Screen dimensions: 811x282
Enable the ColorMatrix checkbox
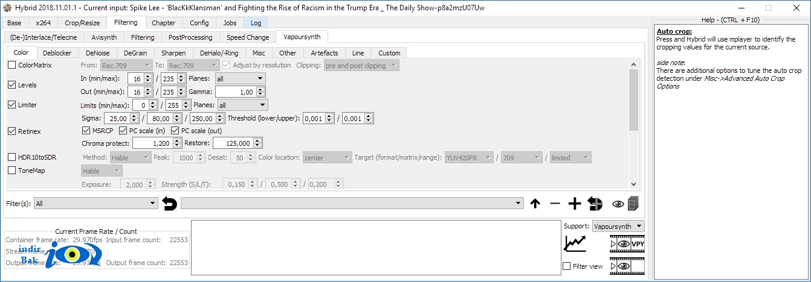coord(12,65)
